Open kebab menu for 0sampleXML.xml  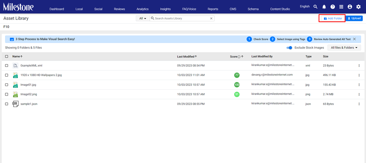coord(359,65)
